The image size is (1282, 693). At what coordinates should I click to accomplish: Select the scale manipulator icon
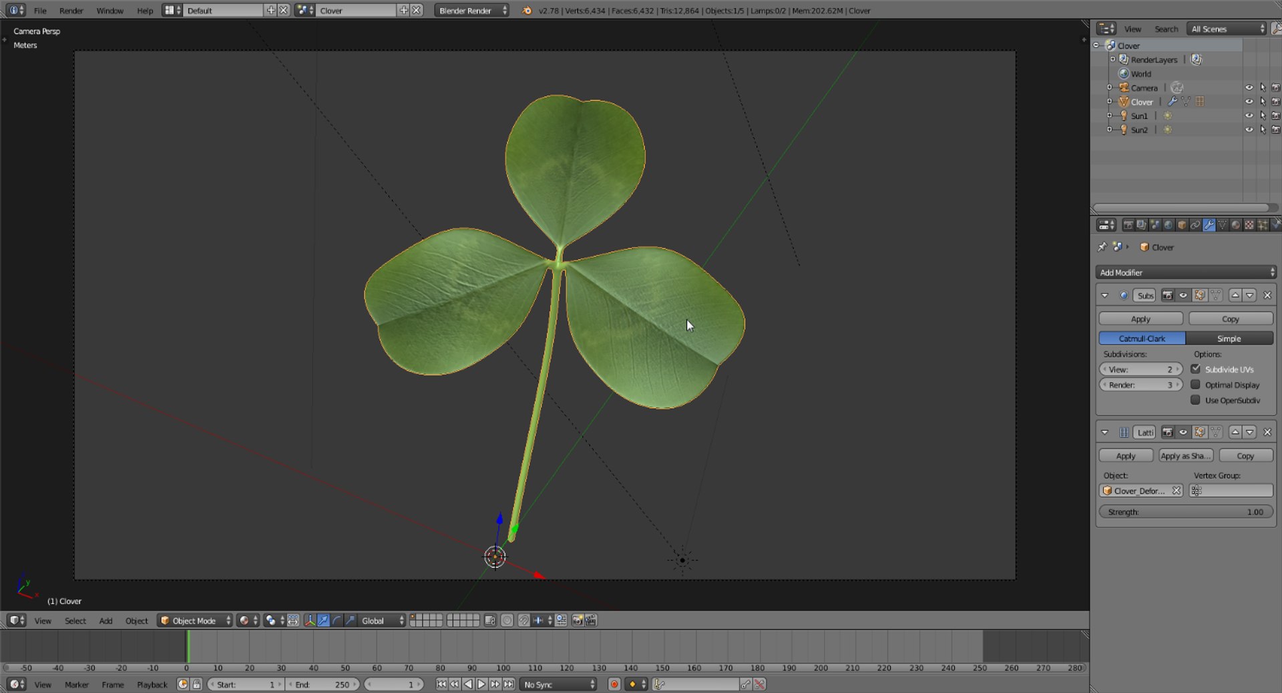[x=350, y=620]
